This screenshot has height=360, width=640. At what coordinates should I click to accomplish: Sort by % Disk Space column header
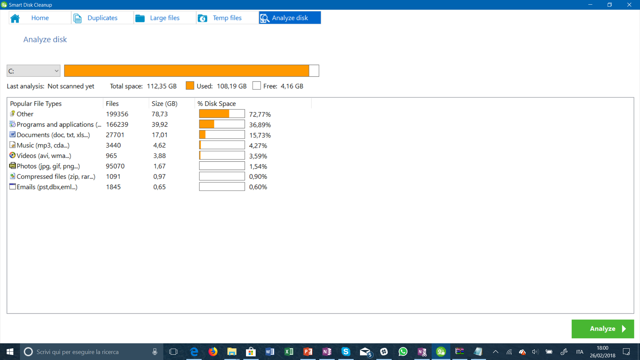253,104
